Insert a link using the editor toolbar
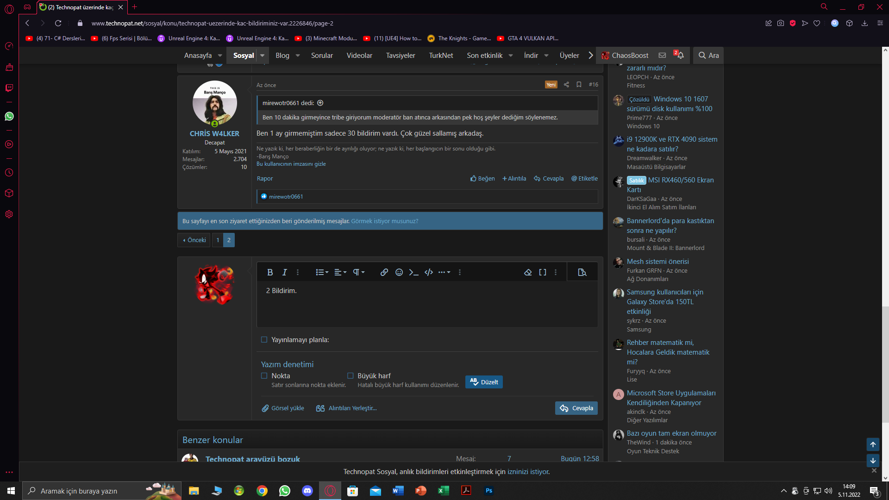This screenshot has width=889, height=500. tap(384, 272)
